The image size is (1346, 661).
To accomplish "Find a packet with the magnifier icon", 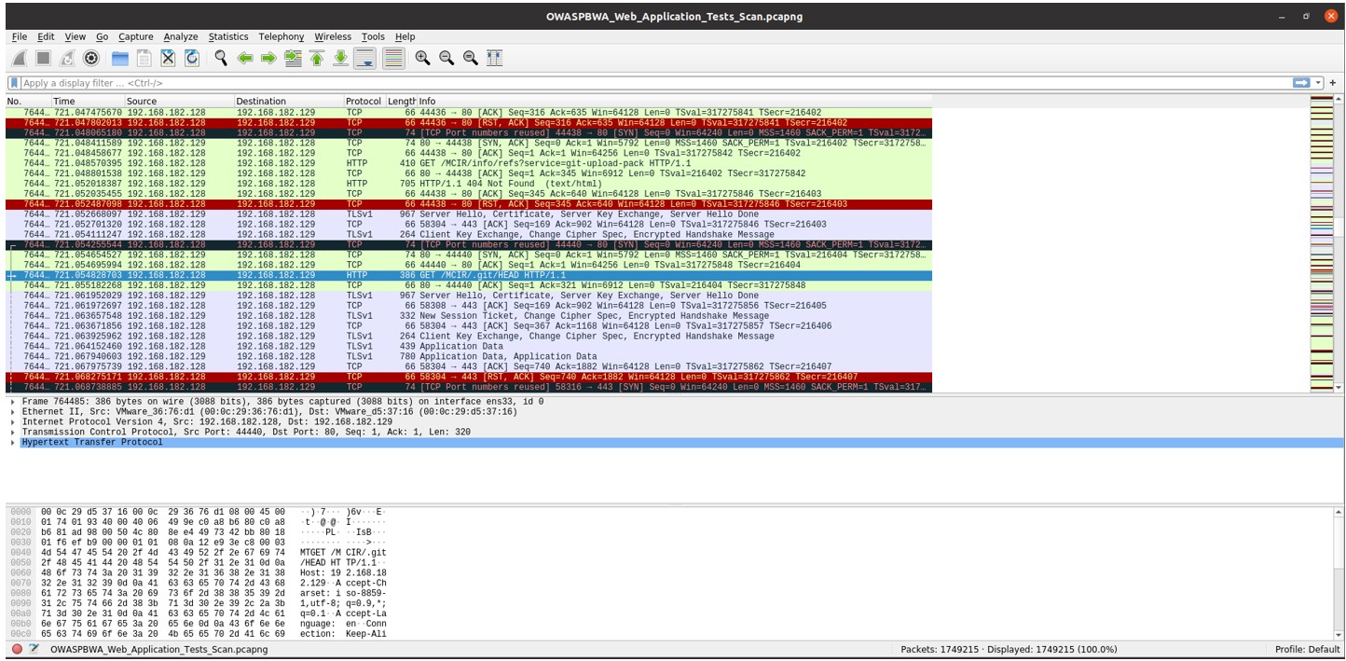I will pyautogui.click(x=221, y=58).
